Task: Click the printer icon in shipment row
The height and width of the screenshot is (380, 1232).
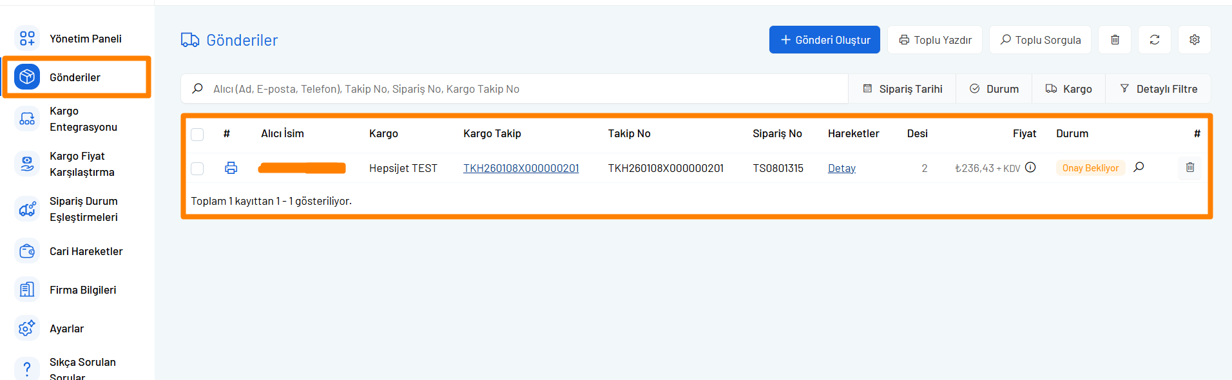Action: click(231, 168)
